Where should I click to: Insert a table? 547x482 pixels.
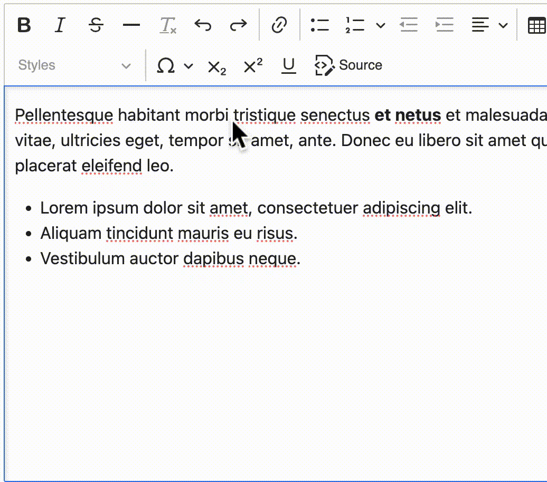537,25
